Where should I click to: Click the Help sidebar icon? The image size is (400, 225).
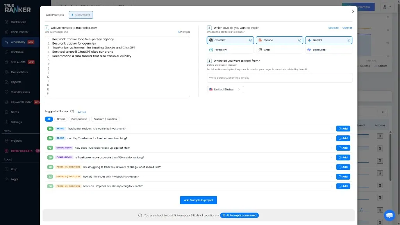6,169
